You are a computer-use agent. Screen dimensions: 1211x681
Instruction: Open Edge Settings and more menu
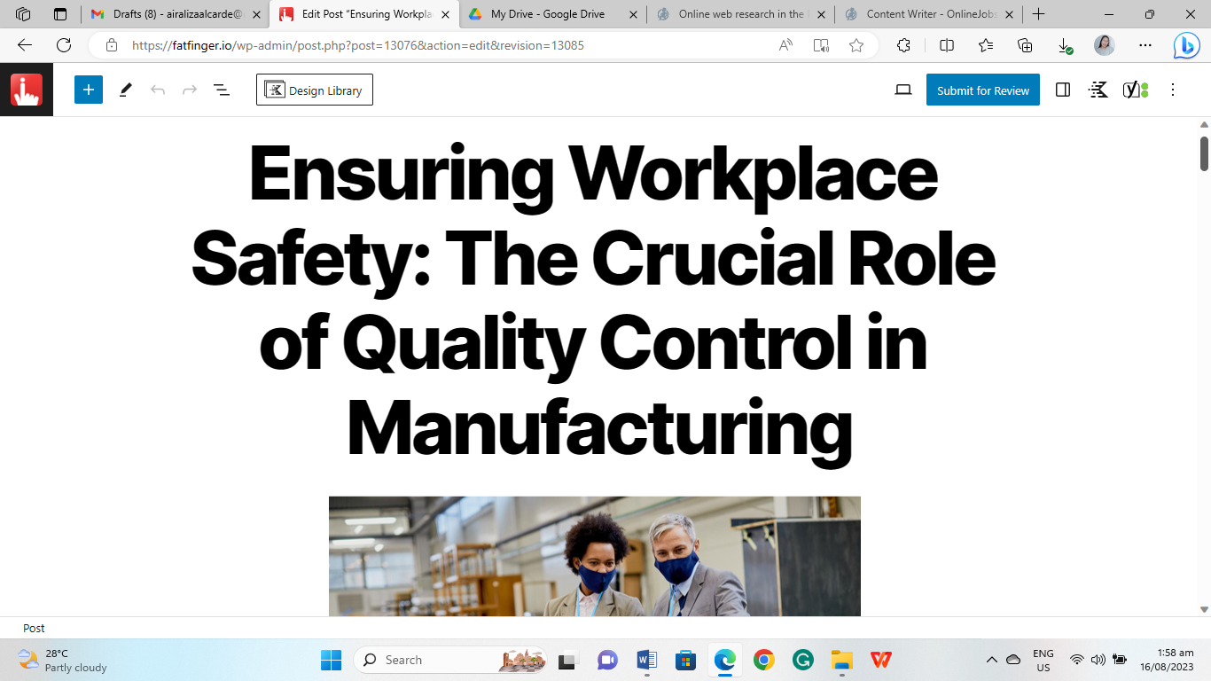coord(1145,45)
